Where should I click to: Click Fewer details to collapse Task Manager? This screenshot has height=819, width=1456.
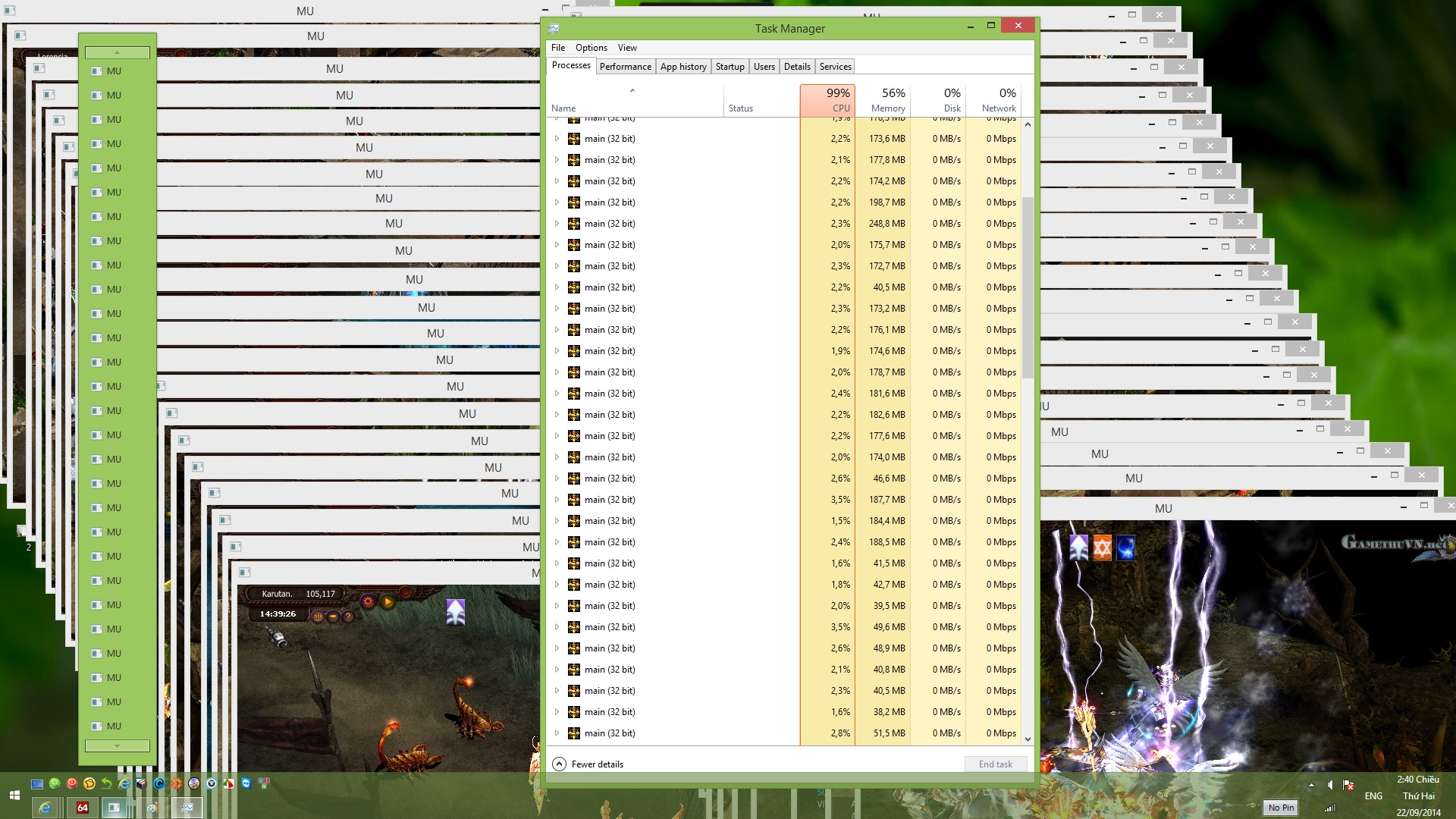[x=588, y=764]
